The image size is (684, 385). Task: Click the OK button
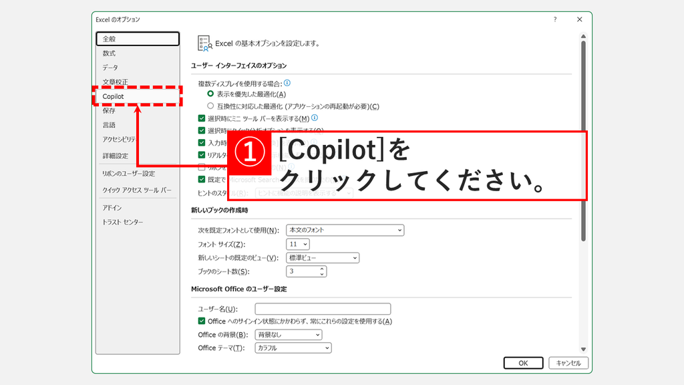click(524, 363)
